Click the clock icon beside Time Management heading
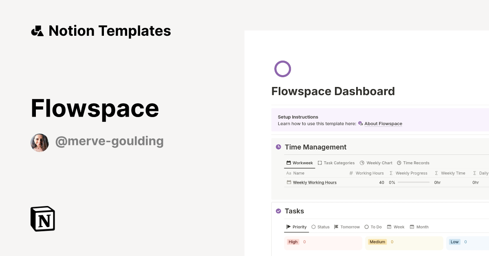Screen dimensions: 489x256 278,147
